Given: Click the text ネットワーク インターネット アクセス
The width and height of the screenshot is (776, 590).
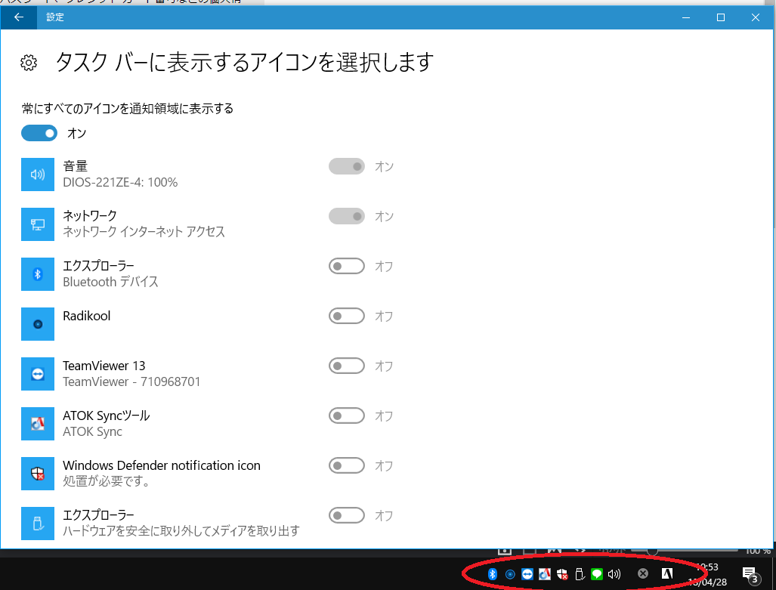Looking at the screenshot, I should point(144,232).
